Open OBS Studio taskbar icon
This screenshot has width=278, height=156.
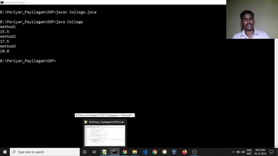tap(195, 152)
